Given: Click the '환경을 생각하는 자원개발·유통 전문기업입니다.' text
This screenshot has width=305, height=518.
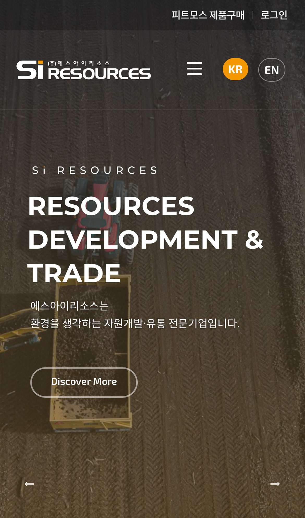Looking at the screenshot, I should tap(135, 323).
